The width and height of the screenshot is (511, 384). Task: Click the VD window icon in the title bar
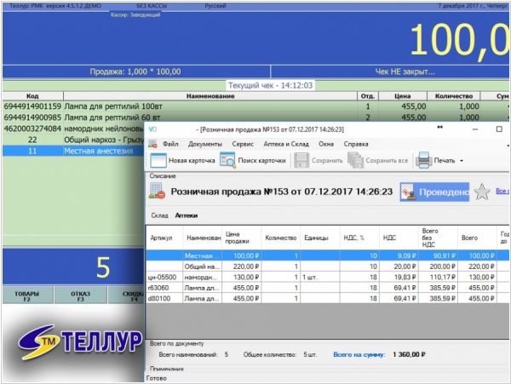[152, 129]
